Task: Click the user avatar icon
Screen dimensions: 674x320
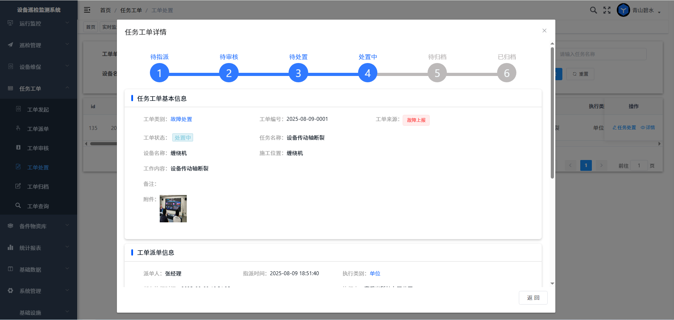Action: (623, 10)
